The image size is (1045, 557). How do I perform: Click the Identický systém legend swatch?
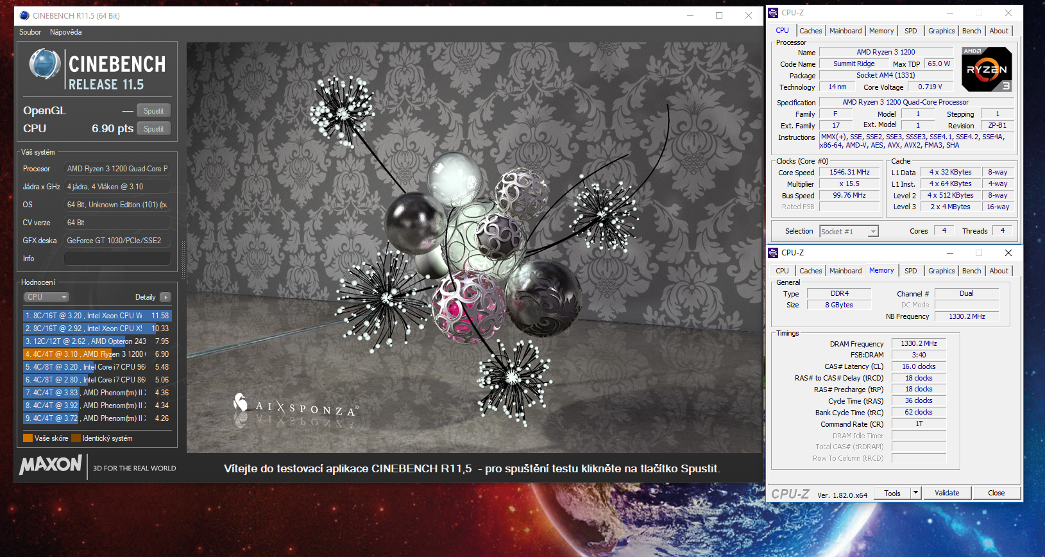(x=76, y=438)
